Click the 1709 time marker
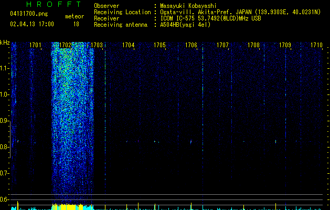The width and height of the screenshot is (330, 210). tap(285, 45)
